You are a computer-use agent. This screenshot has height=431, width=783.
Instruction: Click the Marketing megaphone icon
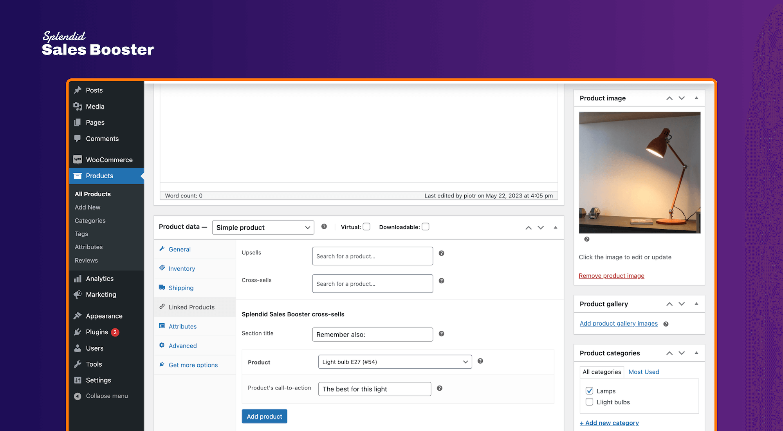point(78,295)
